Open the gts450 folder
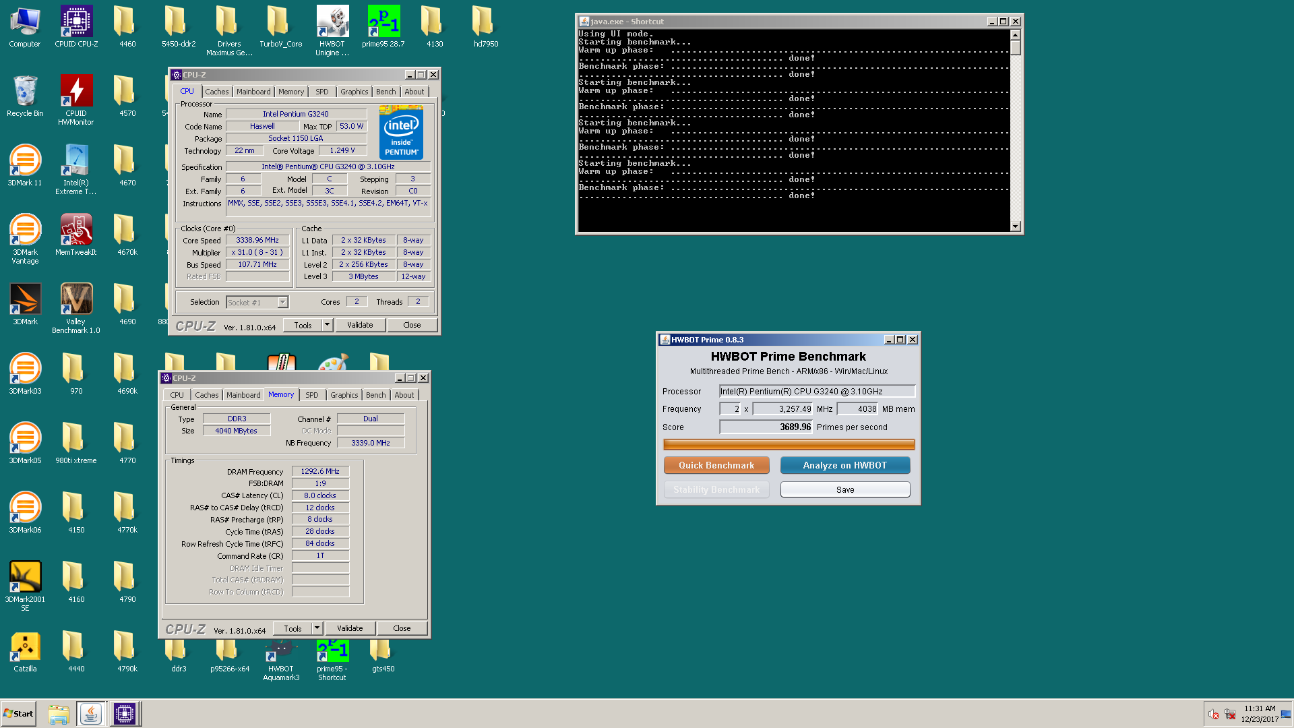This screenshot has width=1294, height=728. (x=383, y=657)
